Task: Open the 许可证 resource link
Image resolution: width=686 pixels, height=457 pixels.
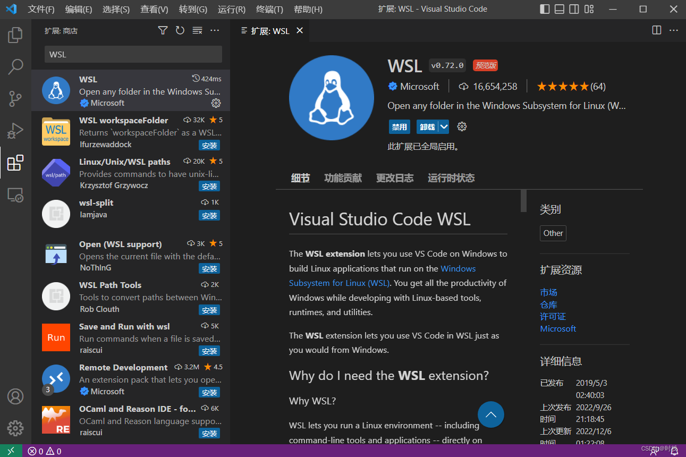Action: 553,317
